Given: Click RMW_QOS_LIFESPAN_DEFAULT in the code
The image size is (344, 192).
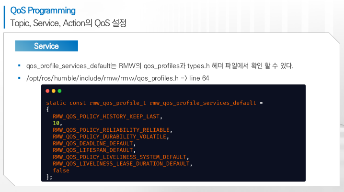Looking at the screenshot, I should coord(92,150).
